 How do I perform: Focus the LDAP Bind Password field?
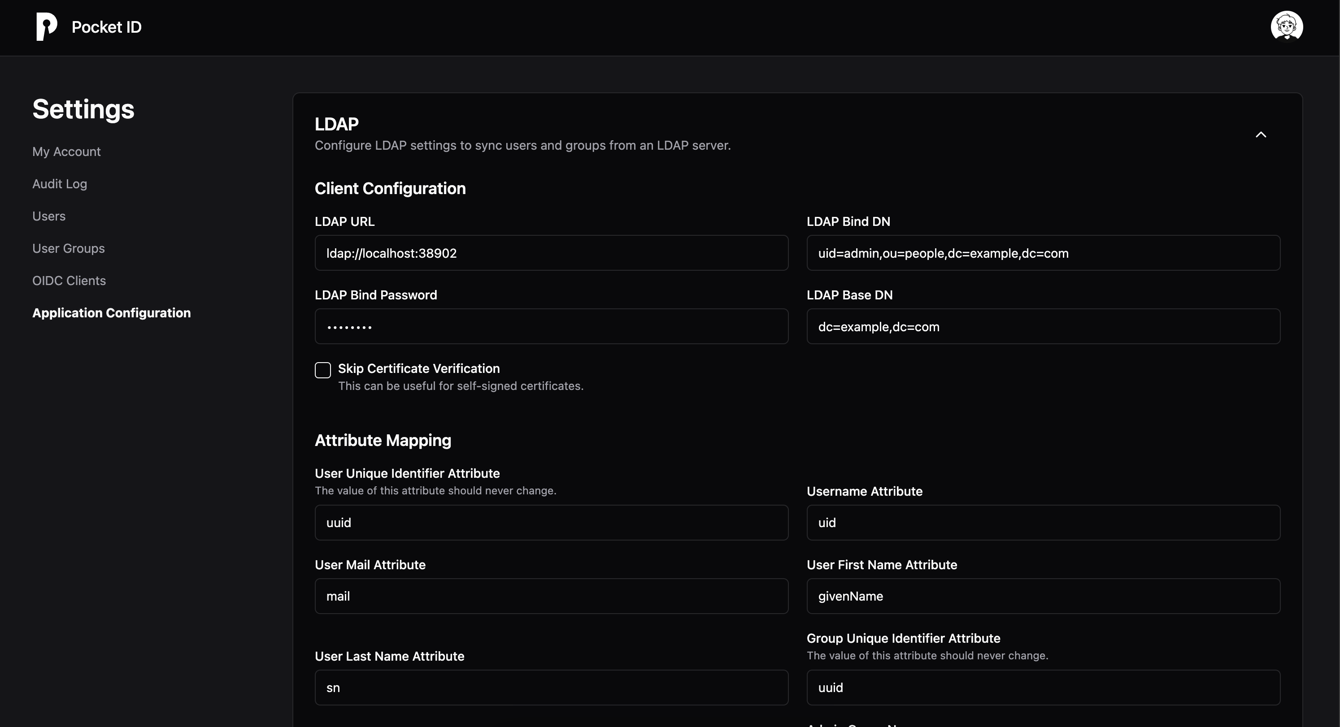(x=551, y=326)
